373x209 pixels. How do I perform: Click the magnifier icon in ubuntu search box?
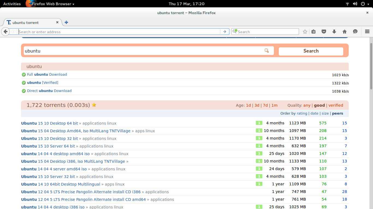(267, 51)
